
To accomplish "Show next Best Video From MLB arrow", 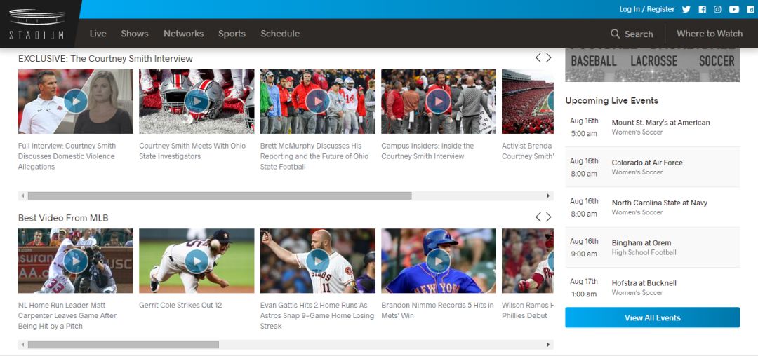I will tap(549, 217).
